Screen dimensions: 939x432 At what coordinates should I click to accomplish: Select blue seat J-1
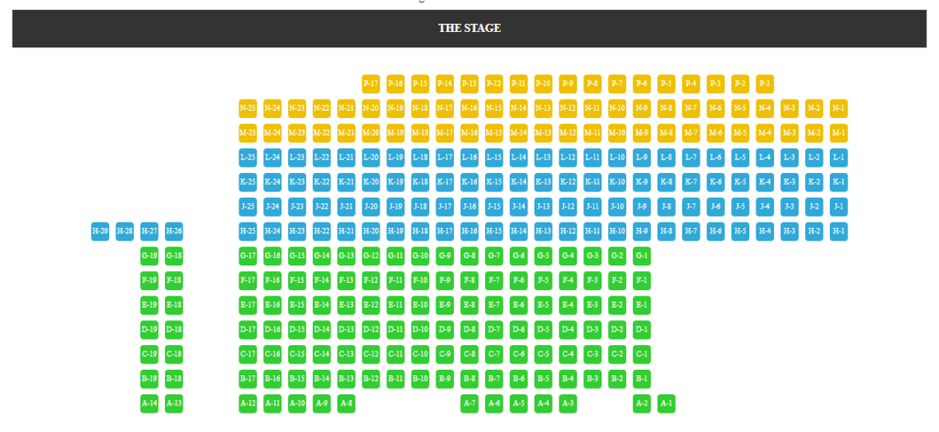pyautogui.click(x=838, y=207)
